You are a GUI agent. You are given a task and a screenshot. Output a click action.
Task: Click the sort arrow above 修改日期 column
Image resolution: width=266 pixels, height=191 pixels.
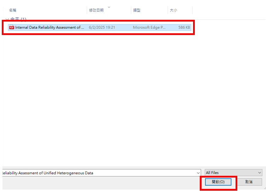pyautogui.click(x=109, y=7)
